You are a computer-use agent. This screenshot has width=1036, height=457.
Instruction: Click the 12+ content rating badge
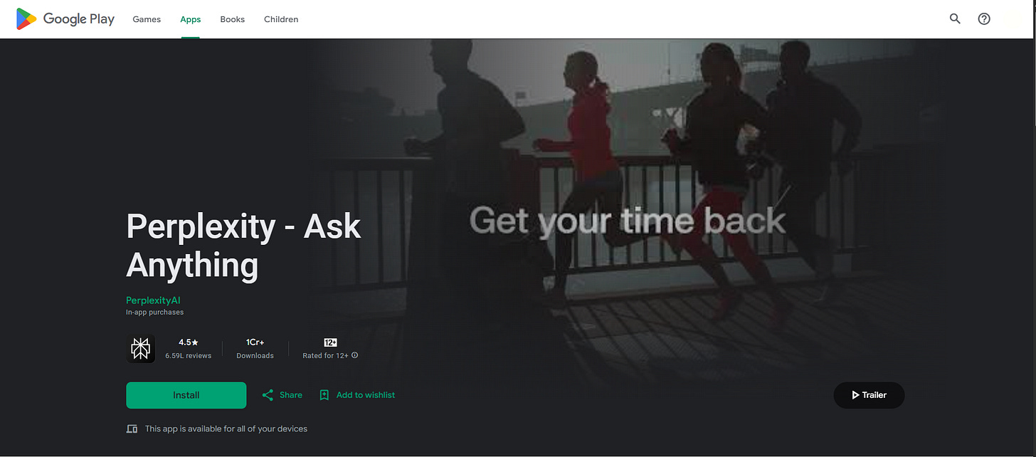(x=330, y=342)
